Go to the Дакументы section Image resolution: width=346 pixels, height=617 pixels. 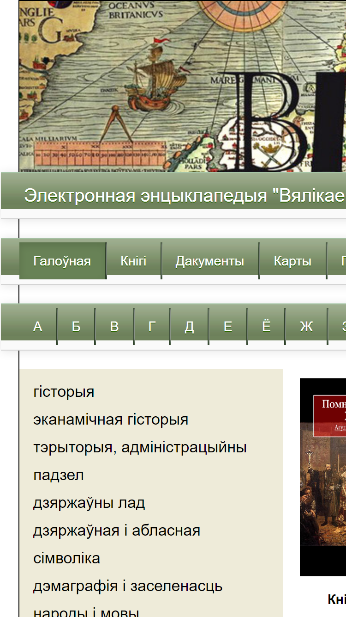210,261
